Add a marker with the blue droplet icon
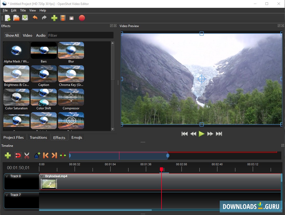The height and width of the screenshot is (215, 285). pyautogui.click(x=37, y=156)
